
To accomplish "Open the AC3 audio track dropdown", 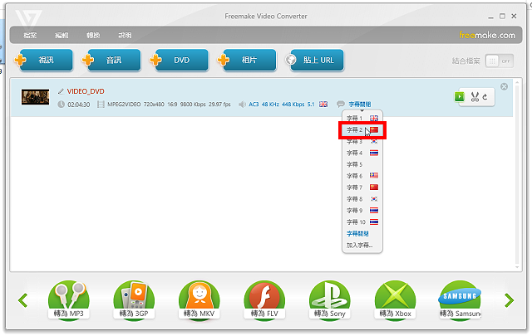I will (283, 105).
